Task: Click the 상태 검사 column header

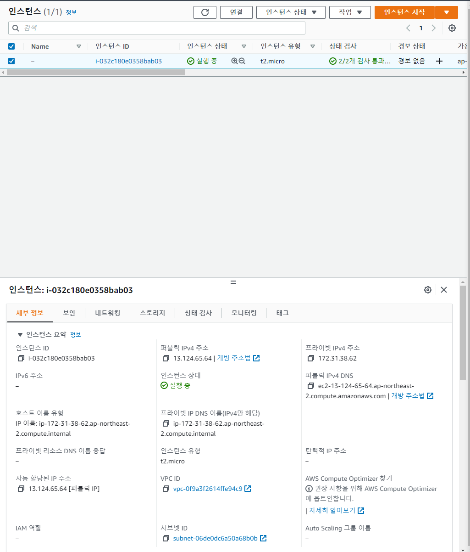Action: pyautogui.click(x=343, y=46)
